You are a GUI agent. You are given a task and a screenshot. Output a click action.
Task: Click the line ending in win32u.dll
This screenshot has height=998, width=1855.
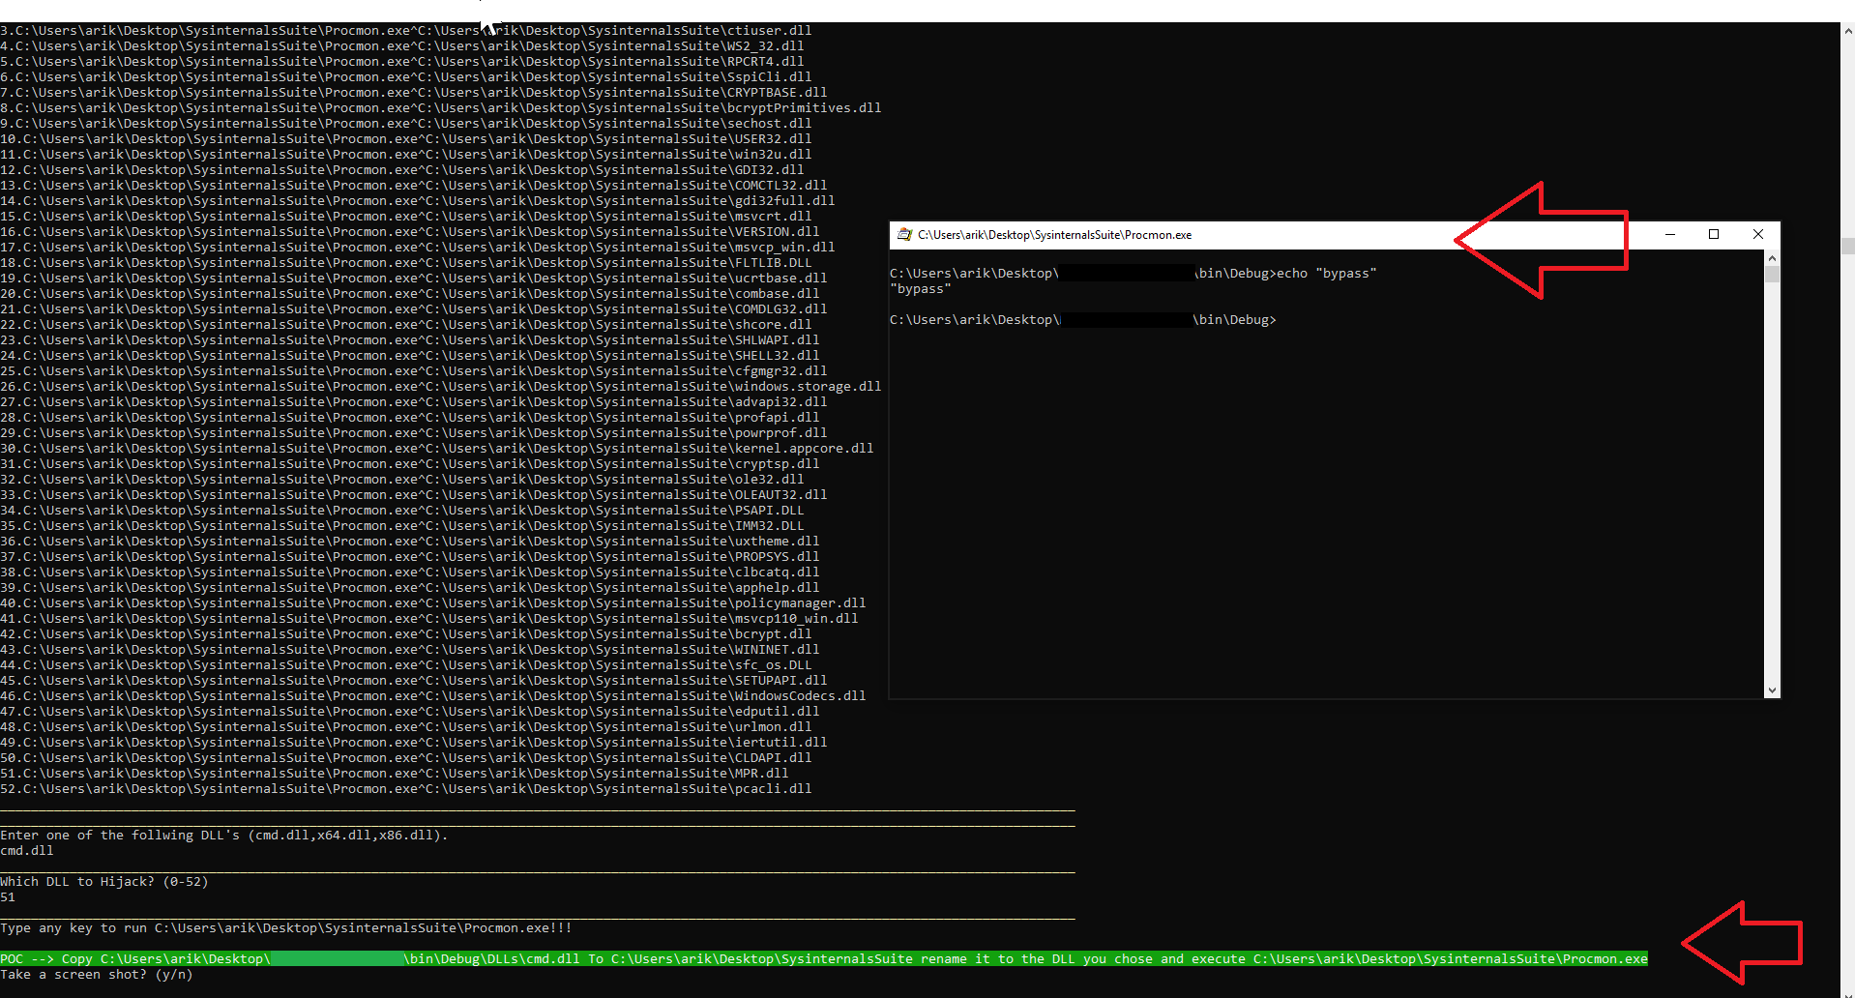click(406, 155)
